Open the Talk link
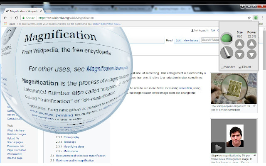 pyautogui.click(x=213, y=30)
